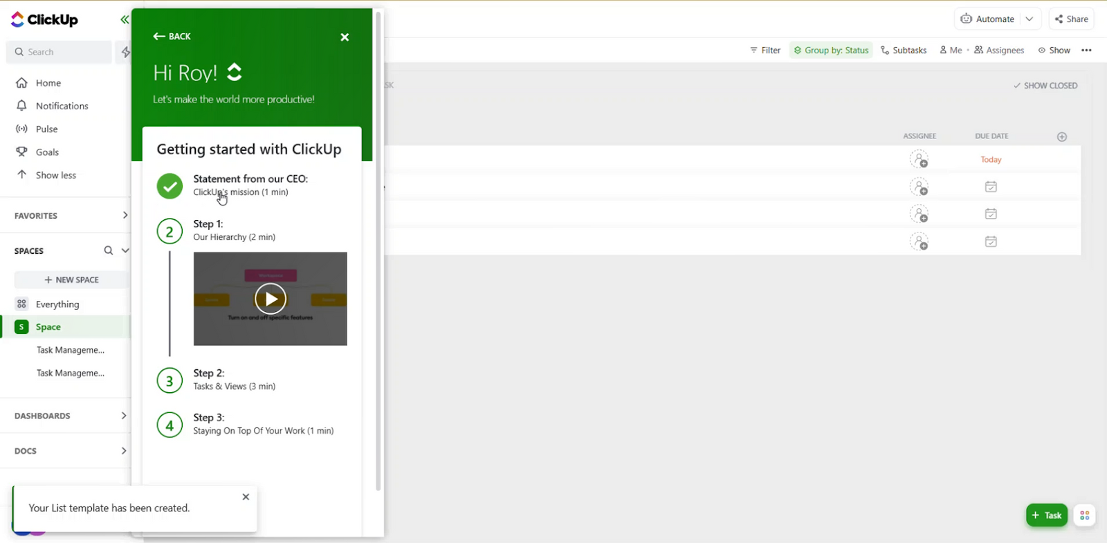Viewport: 1107px width, 543px height.
Task: Add a new column with plus icon
Action: (x=1062, y=137)
